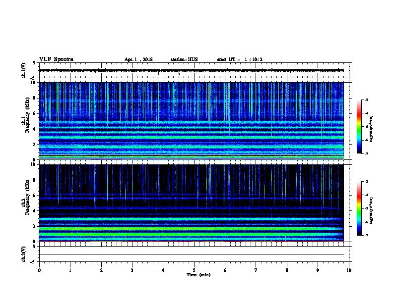
Task: Click the "-5" tick of ch.3(V) axis
Action: (33, 262)
